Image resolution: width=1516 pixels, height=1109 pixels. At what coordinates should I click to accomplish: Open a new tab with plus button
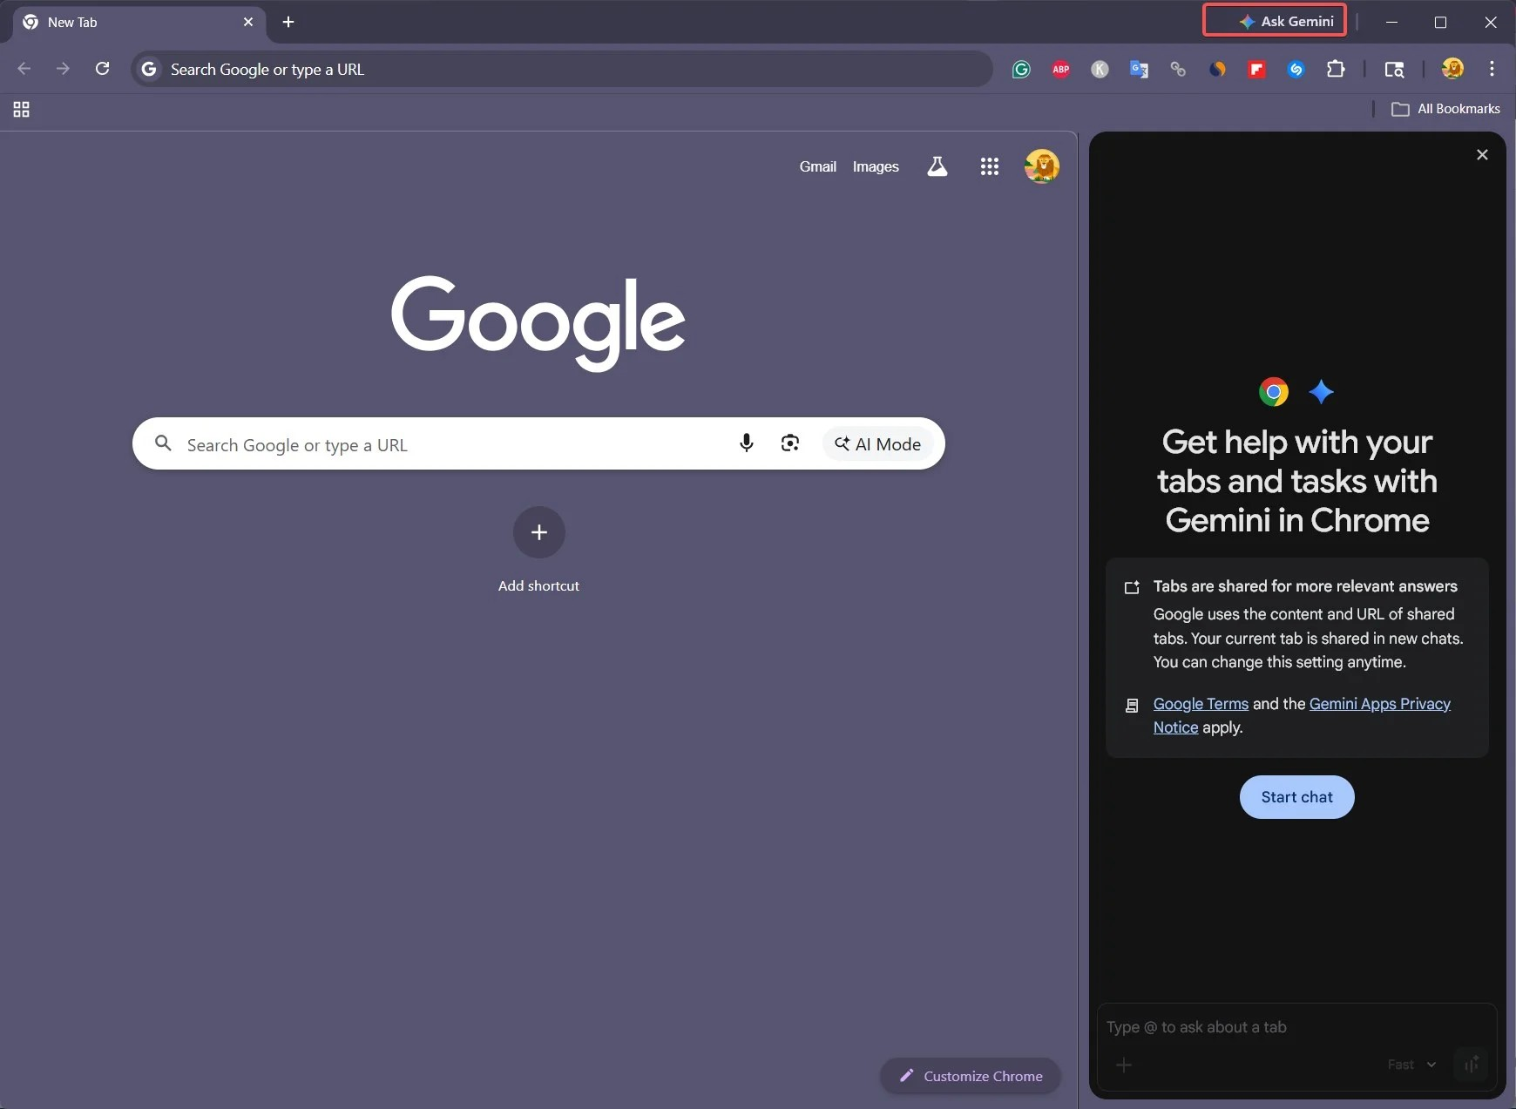pos(288,22)
